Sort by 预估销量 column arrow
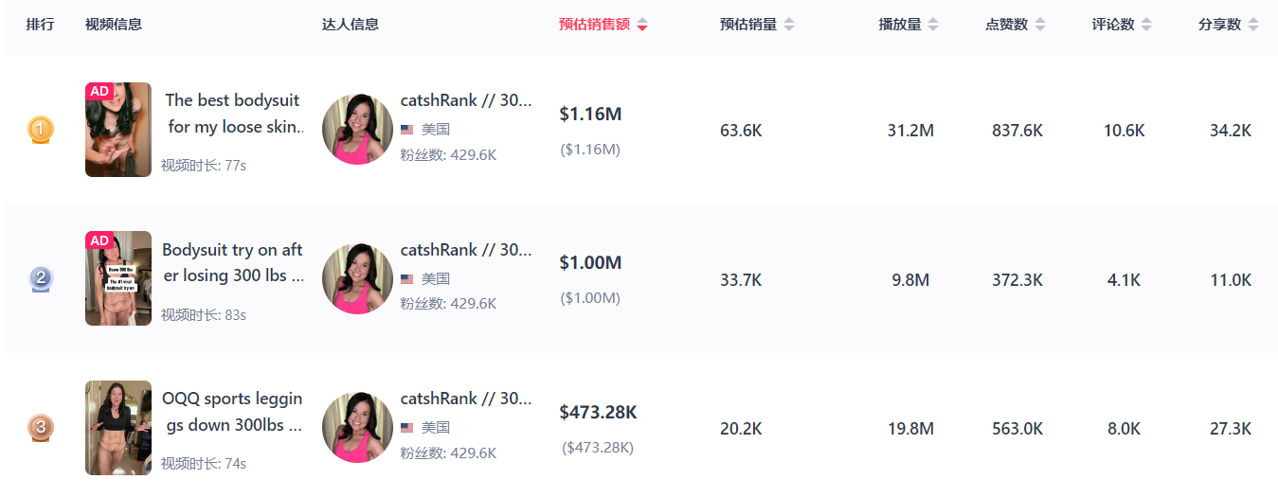This screenshot has width=1278, height=497. coord(789,26)
